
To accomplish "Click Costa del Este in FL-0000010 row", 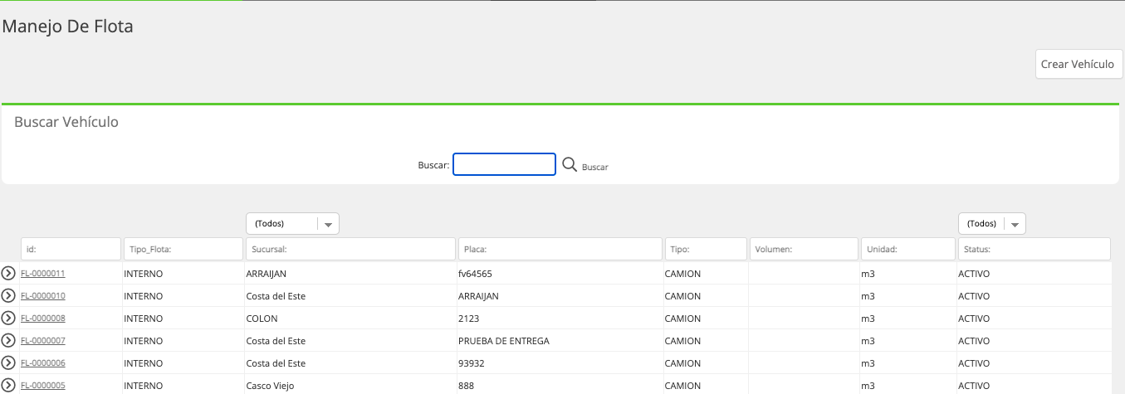I will coord(276,295).
